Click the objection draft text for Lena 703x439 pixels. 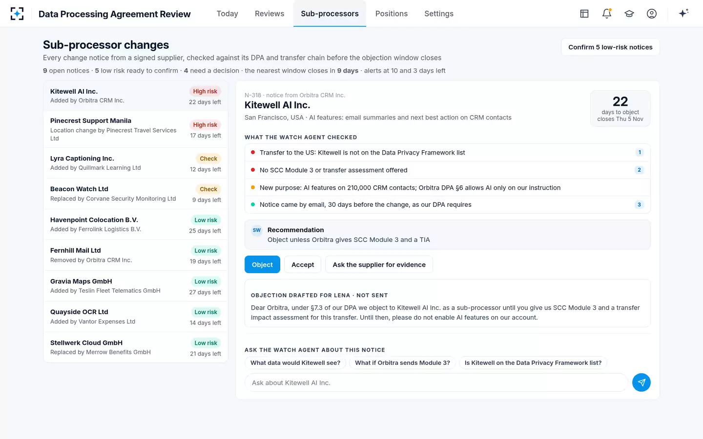445,313
